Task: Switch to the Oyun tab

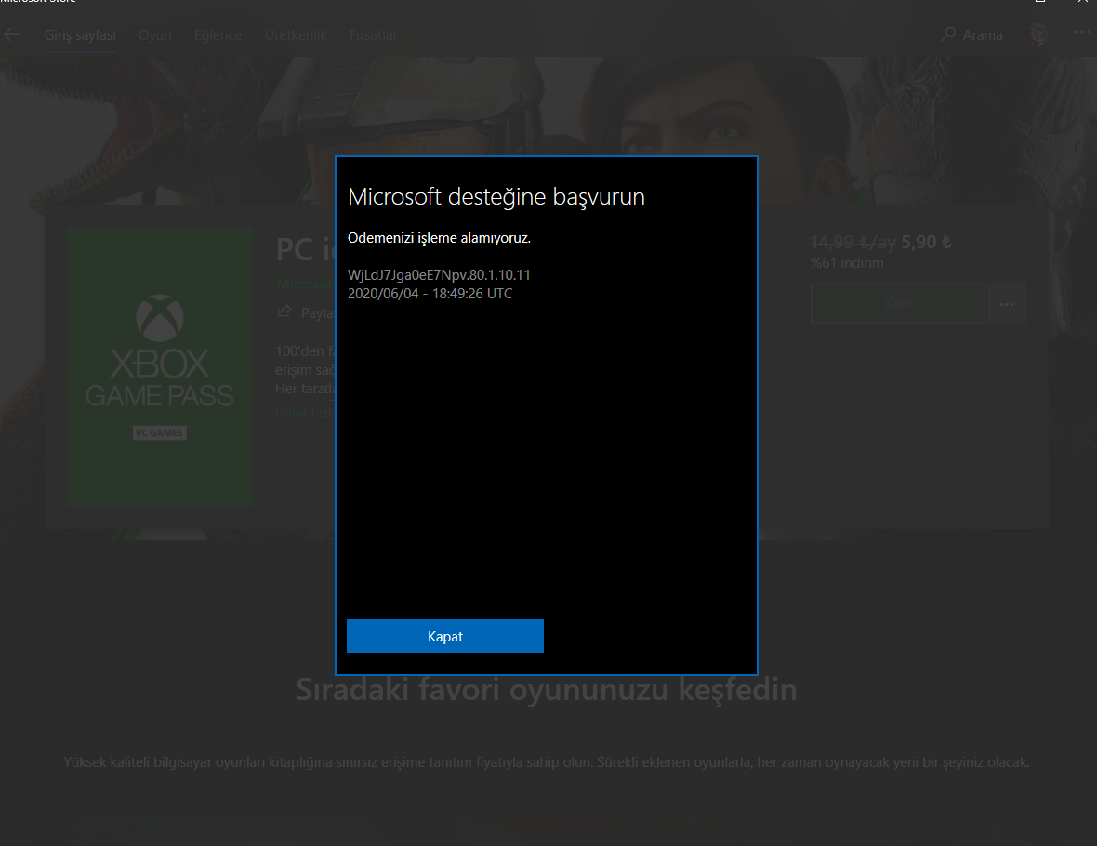Action: [154, 35]
